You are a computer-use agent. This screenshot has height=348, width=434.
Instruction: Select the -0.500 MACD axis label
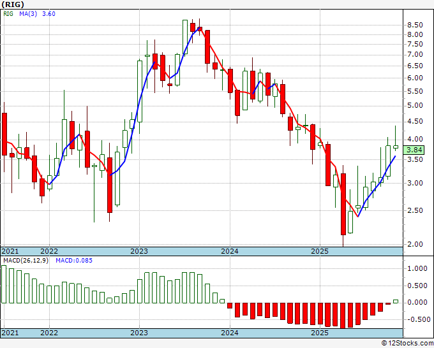pyautogui.click(x=416, y=319)
